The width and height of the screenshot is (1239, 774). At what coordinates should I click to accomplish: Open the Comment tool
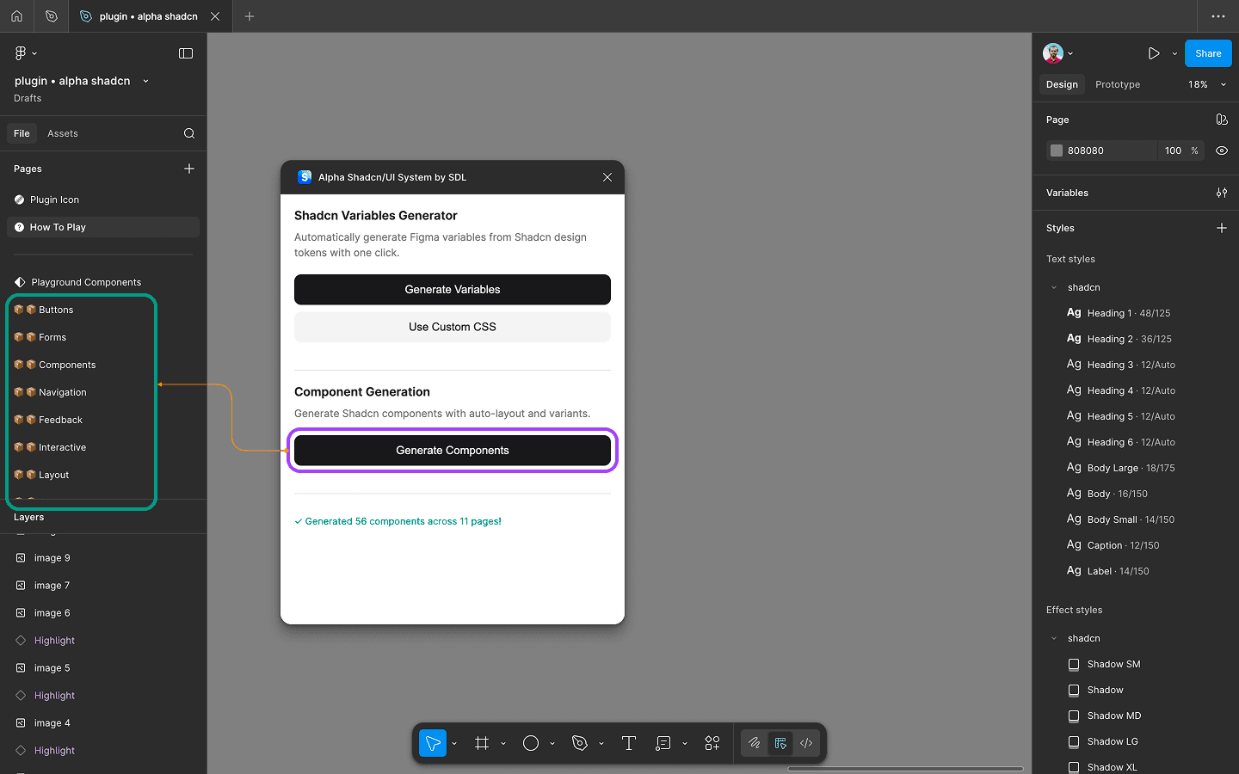[x=663, y=743]
